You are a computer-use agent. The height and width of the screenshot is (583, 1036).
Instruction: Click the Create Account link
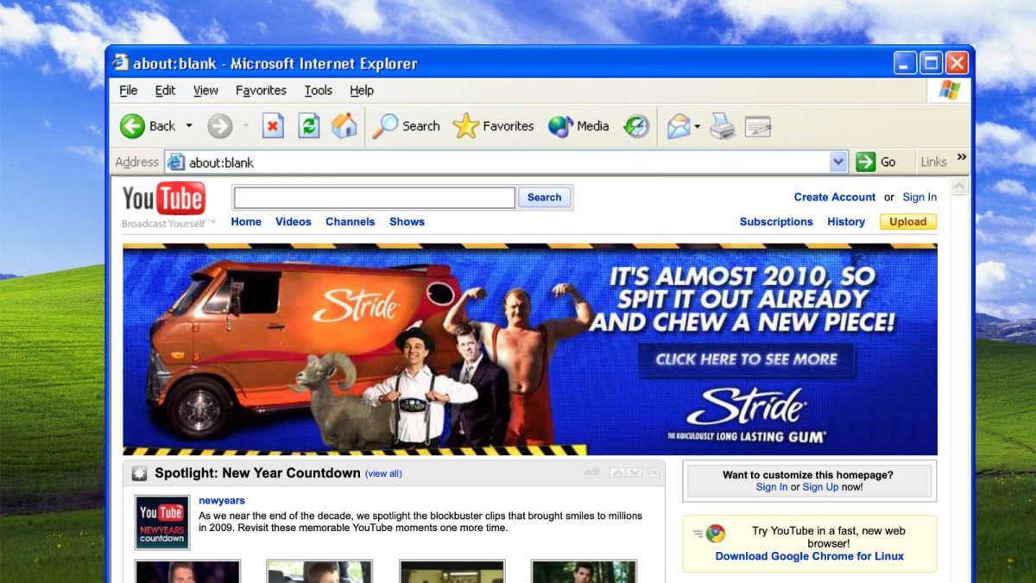835,197
